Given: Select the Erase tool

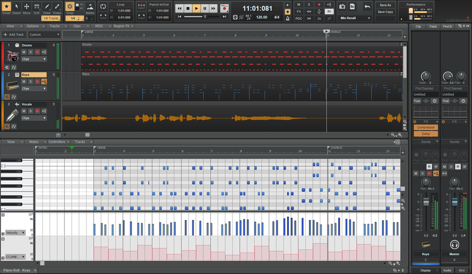Looking at the screenshot, I should (x=57, y=6).
